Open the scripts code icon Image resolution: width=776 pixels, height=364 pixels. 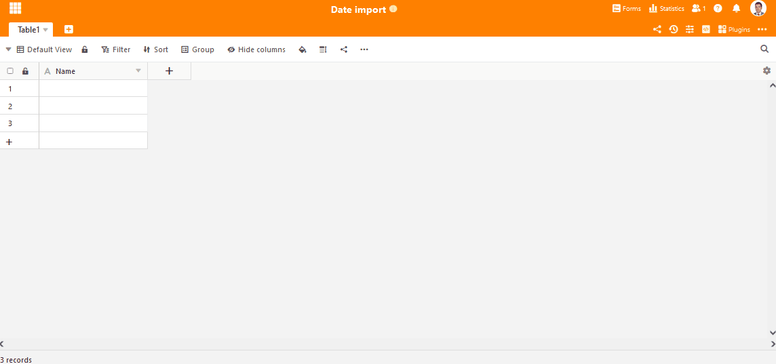[706, 29]
